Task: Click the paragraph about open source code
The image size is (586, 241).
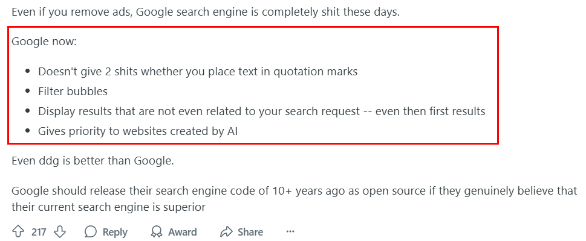Action: coord(295,199)
